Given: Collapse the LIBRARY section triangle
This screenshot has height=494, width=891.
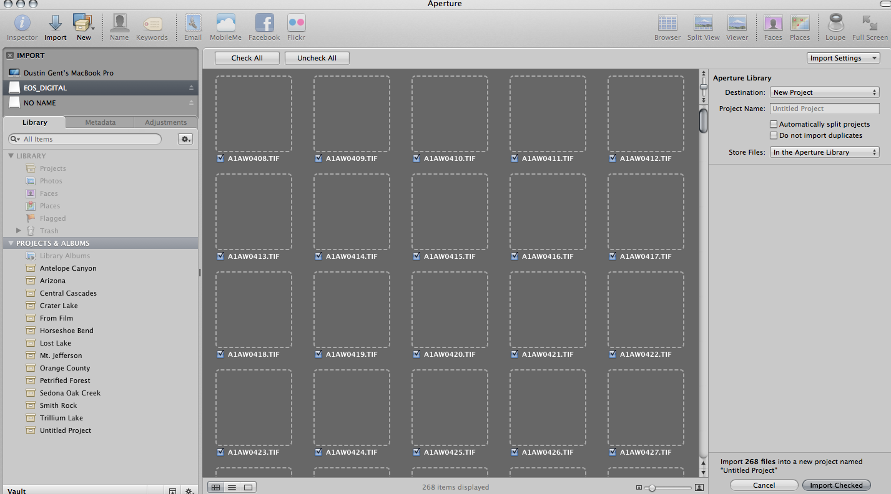Looking at the screenshot, I should pyautogui.click(x=11, y=156).
